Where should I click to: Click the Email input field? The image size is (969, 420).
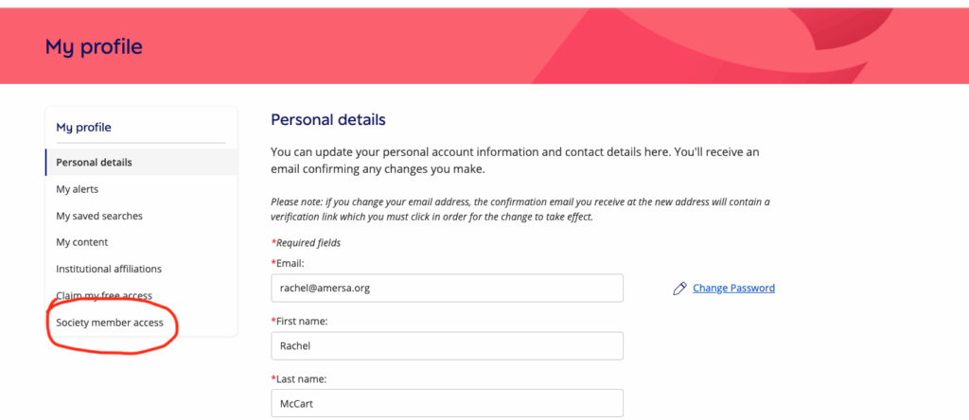point(447,288)
